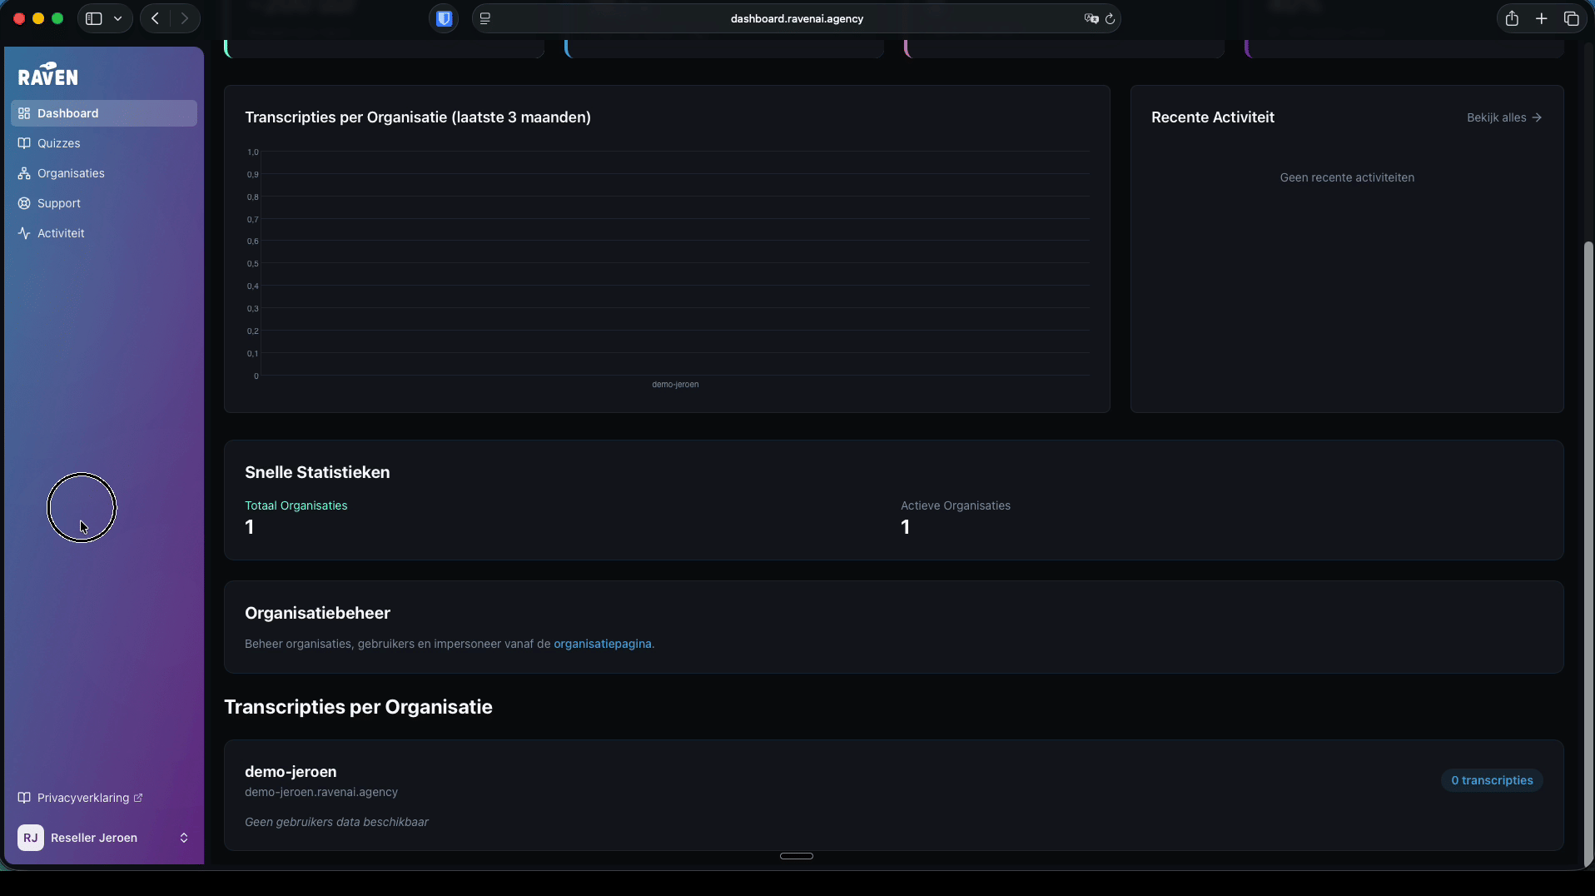Open the Privacyverklaring external link
The image size is (1595, 896).
pyautogui.click(x=82, y=798)
